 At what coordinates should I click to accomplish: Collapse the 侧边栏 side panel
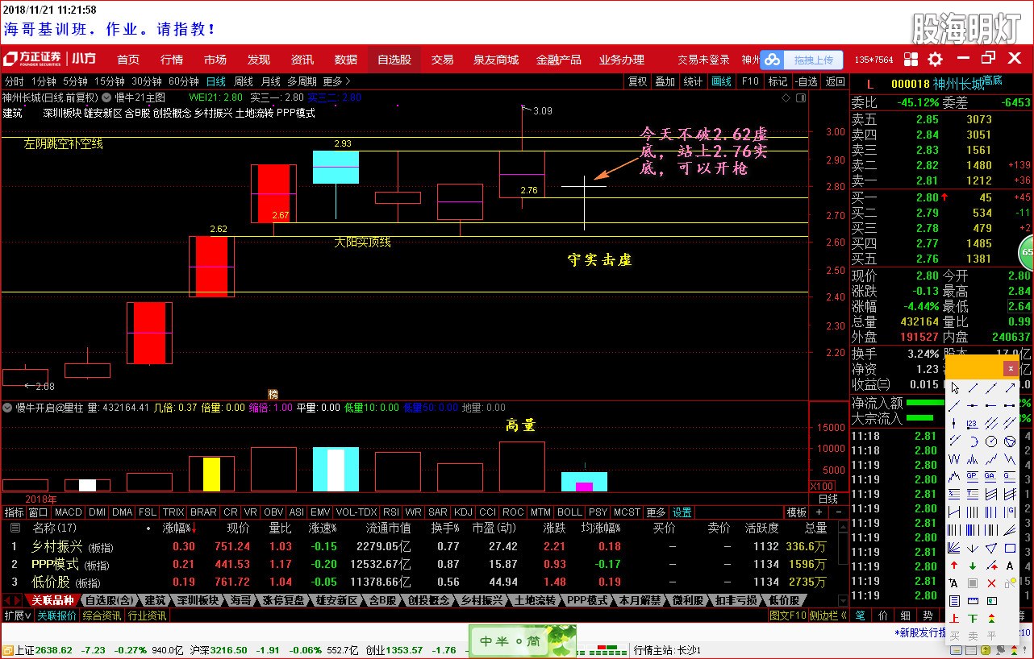[828, 615]
